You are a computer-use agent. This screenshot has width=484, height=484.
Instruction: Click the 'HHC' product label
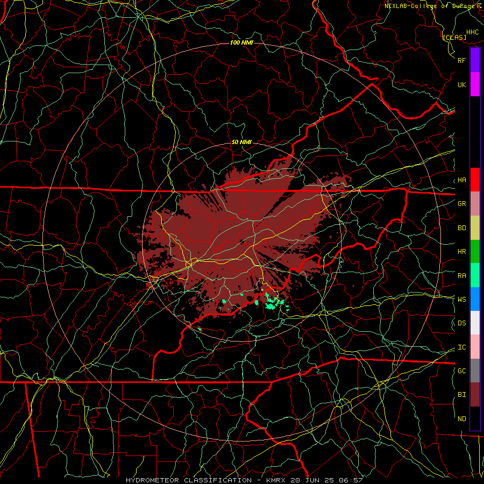472,32
